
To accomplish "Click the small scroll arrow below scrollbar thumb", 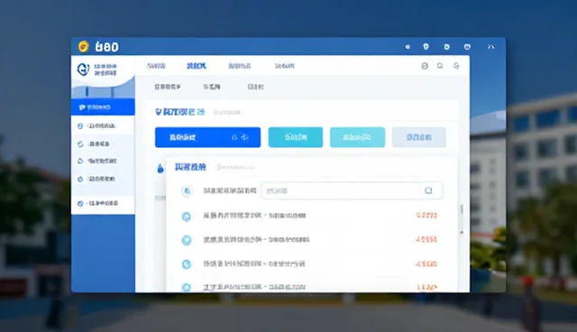I will 462,232.
